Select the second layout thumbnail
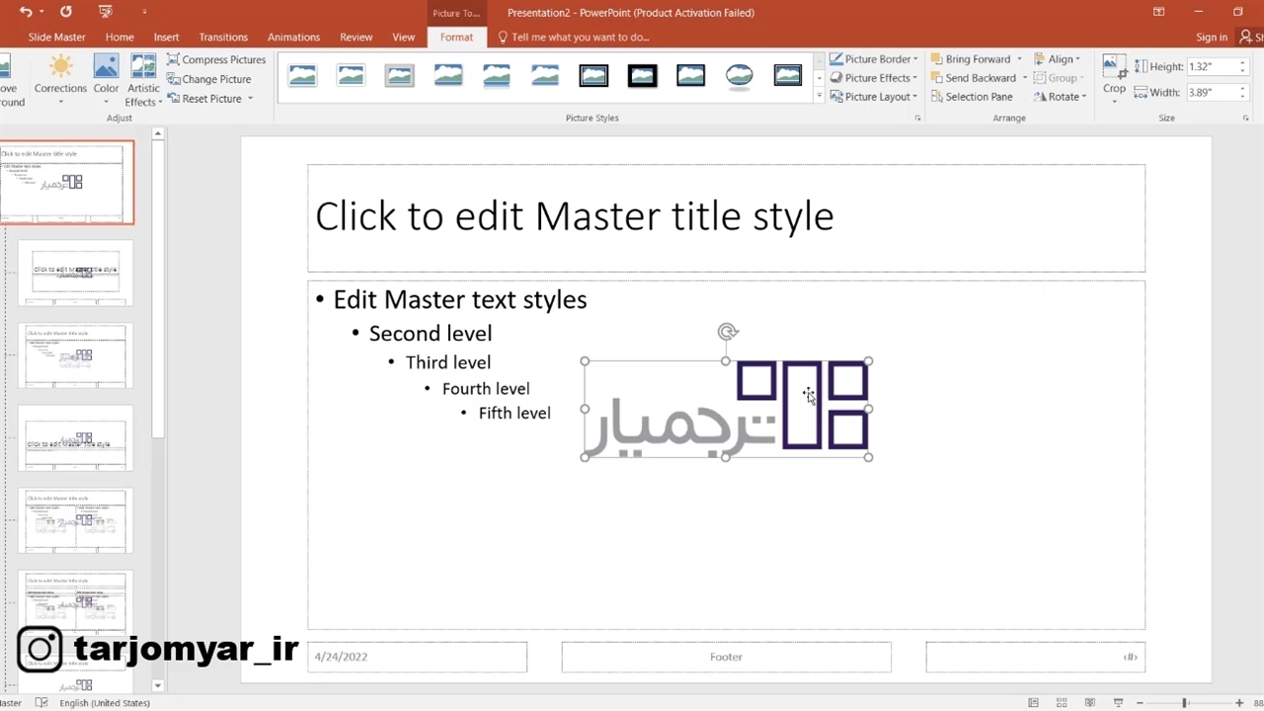 point(75,272)
